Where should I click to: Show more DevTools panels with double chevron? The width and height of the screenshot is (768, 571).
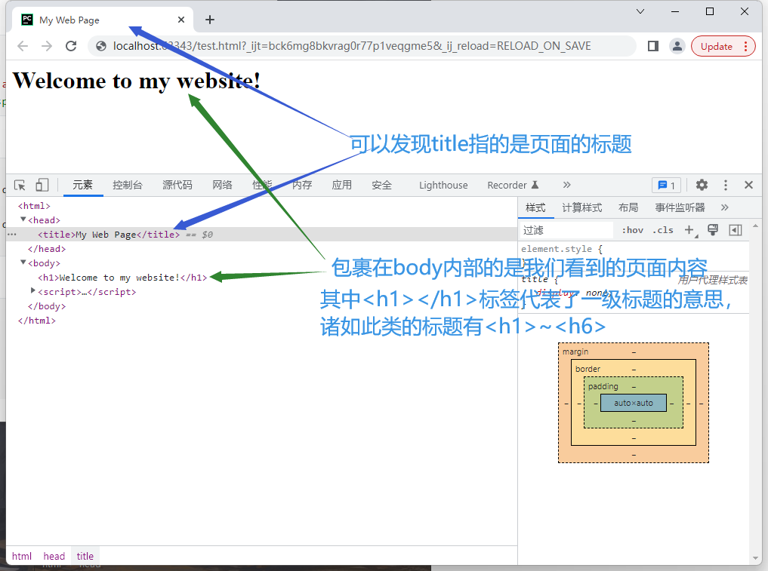pos(566,185)
